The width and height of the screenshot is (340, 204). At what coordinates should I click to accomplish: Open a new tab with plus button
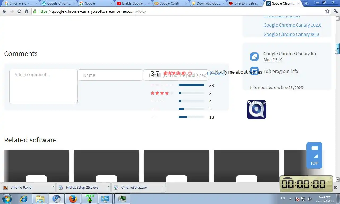(306, 3)
